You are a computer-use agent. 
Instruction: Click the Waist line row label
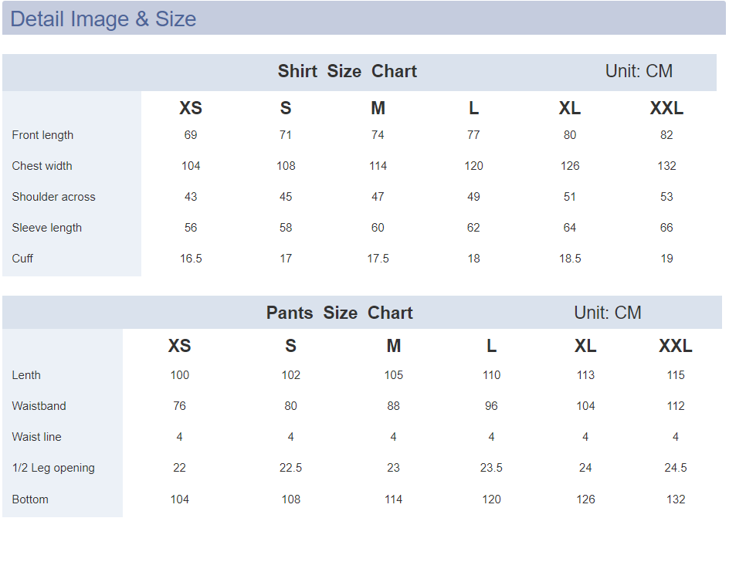click(36, 437)
